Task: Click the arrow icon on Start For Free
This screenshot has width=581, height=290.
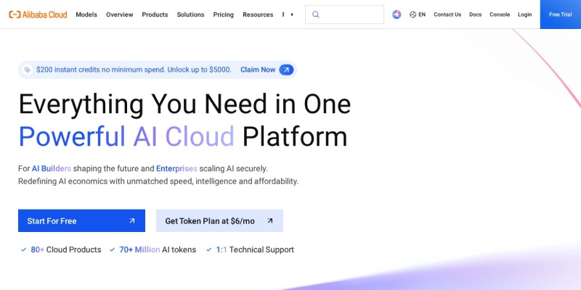Action: 132,221
